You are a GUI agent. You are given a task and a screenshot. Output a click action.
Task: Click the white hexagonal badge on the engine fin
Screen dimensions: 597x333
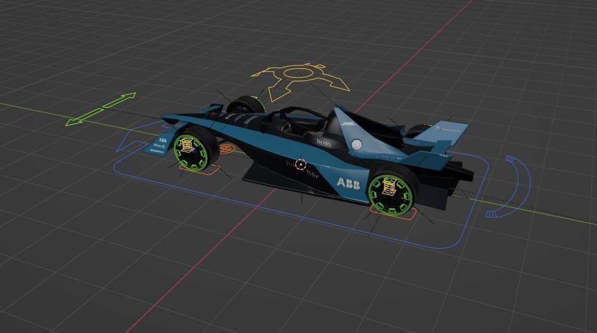[356, 144]
